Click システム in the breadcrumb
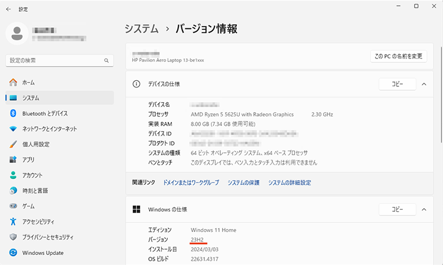Screen dimensions: 443x265 tap(142, 29)
